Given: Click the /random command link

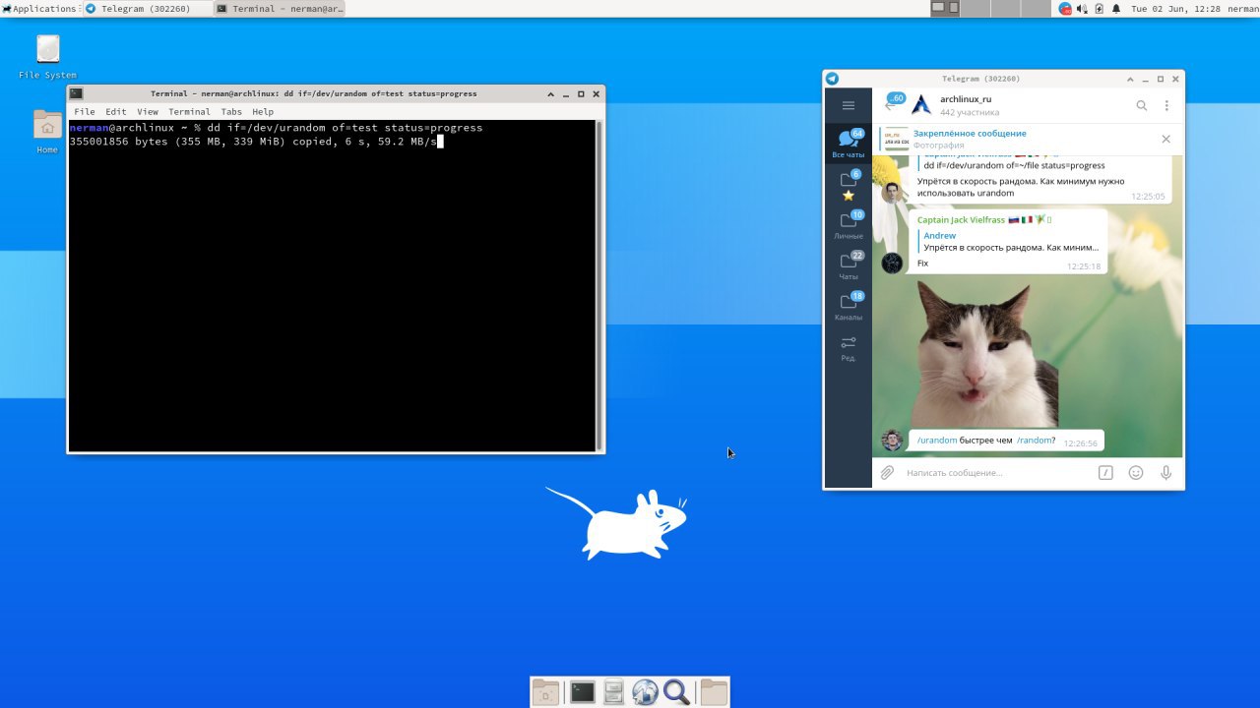Looking at the screenshot, I should (1036, 440).
